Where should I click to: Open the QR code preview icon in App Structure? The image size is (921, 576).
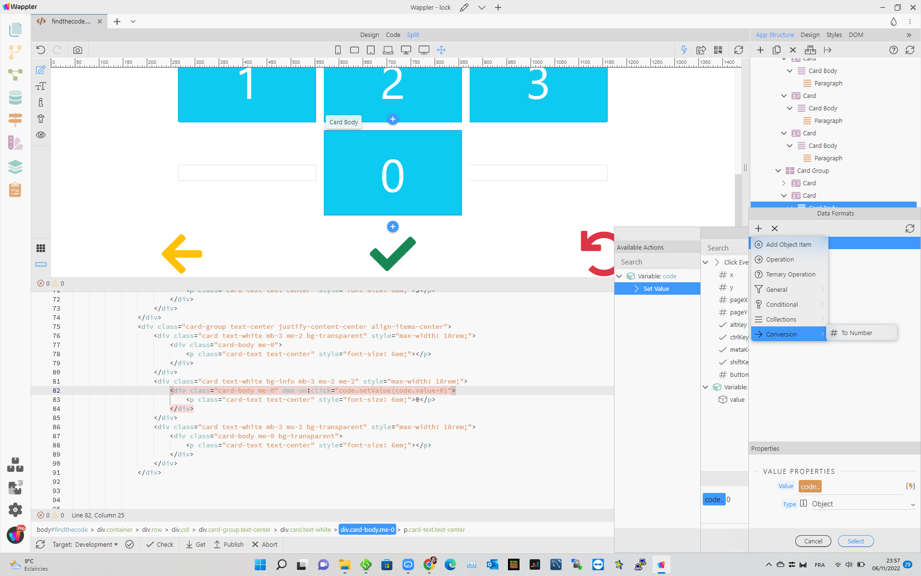(x=719, y=50)
